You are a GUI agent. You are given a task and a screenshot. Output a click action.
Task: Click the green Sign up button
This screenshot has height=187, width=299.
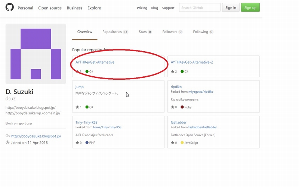point(250,7)
